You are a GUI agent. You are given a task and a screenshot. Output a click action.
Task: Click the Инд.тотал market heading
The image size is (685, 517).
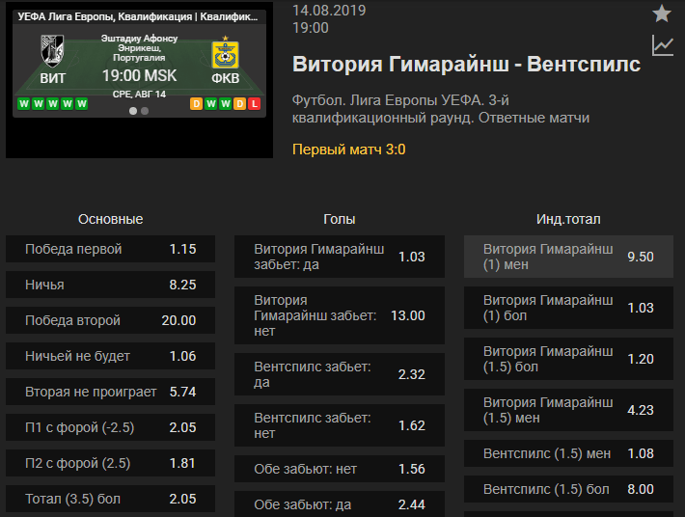pos(568,219)
